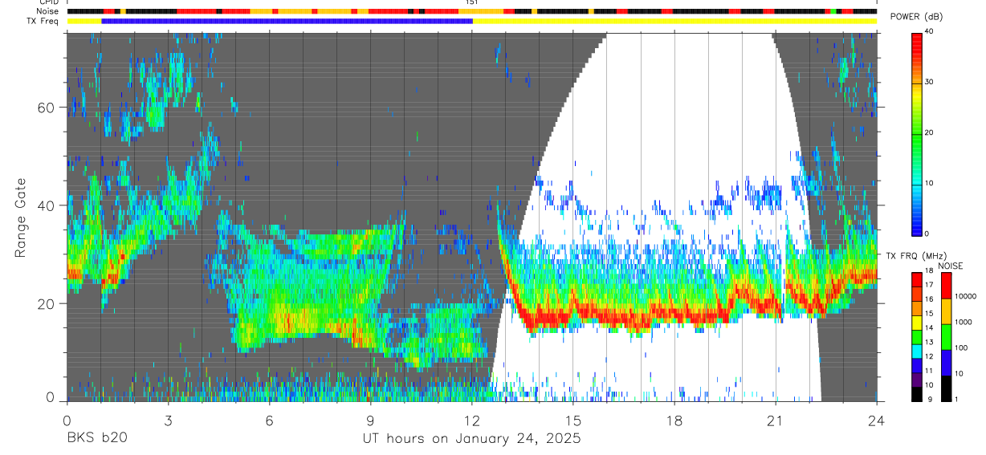Click the UT hours on January 24, 2025 title
This screenshot has height=455, width=986.
point(471,438)
